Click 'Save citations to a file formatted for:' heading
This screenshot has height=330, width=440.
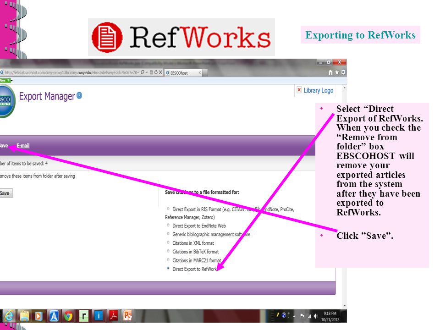coord(202,192)
